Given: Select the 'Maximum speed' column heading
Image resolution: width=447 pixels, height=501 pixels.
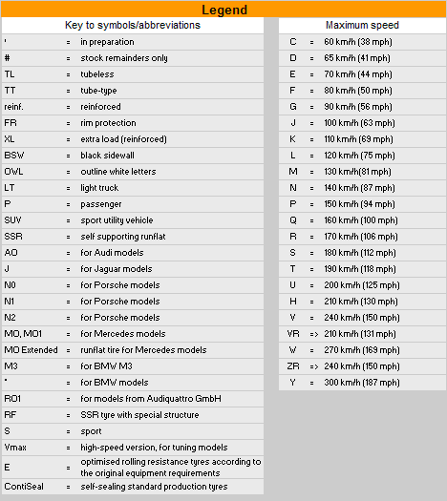Looking at the screenshot, I should (362, 25).
